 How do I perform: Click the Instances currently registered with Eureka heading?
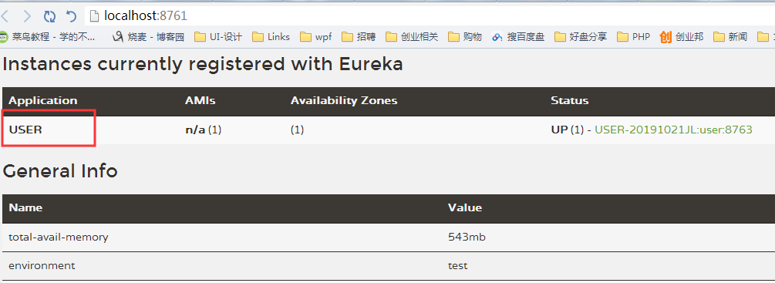(x=203, y=64)
